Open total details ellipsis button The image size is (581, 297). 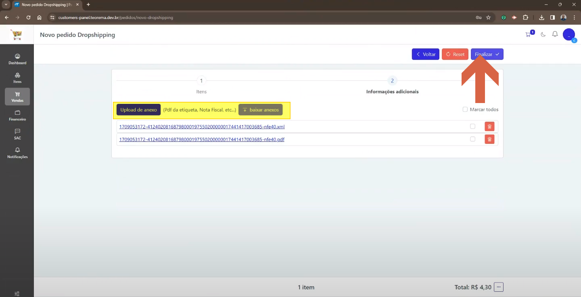click(x=499, y=287)
